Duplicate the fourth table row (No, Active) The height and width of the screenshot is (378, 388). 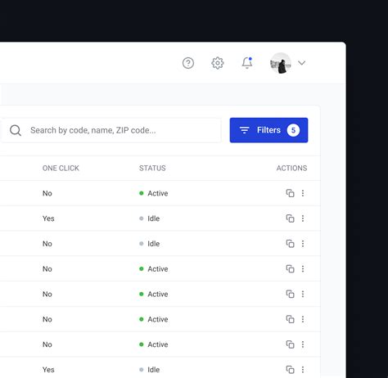pyautogui.click(x=290, y=269)
